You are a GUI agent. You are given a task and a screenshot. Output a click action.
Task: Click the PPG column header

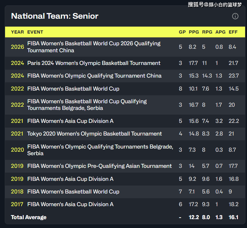point(194,32)
